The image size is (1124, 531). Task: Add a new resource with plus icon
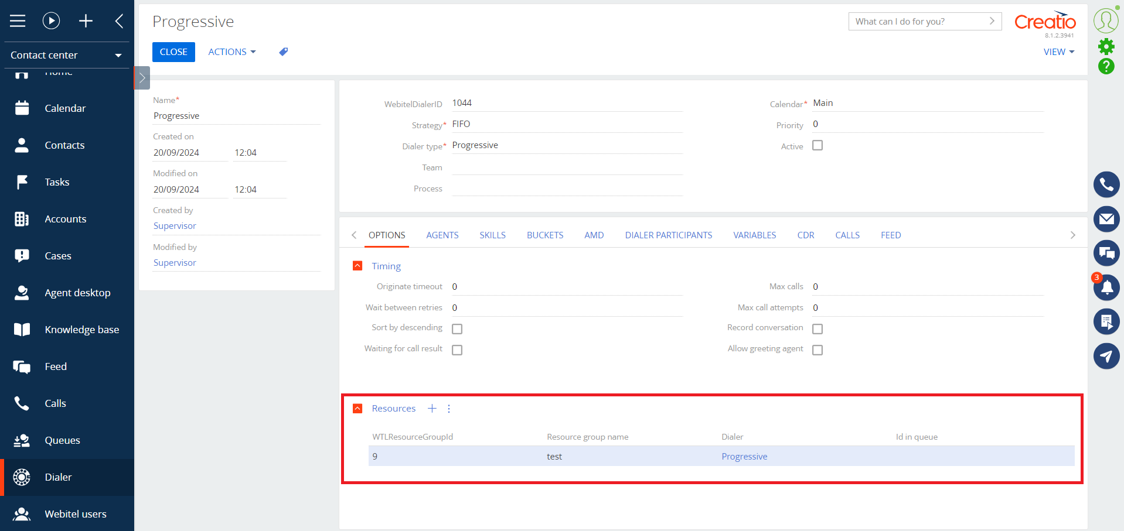(432, 409)
